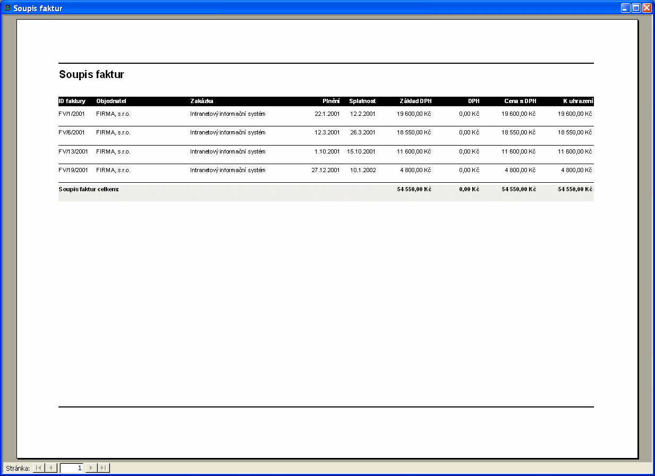Click the 18 550,00 Kč Základ DPH value
655x476 pixels.
click(x=414, y=132)
